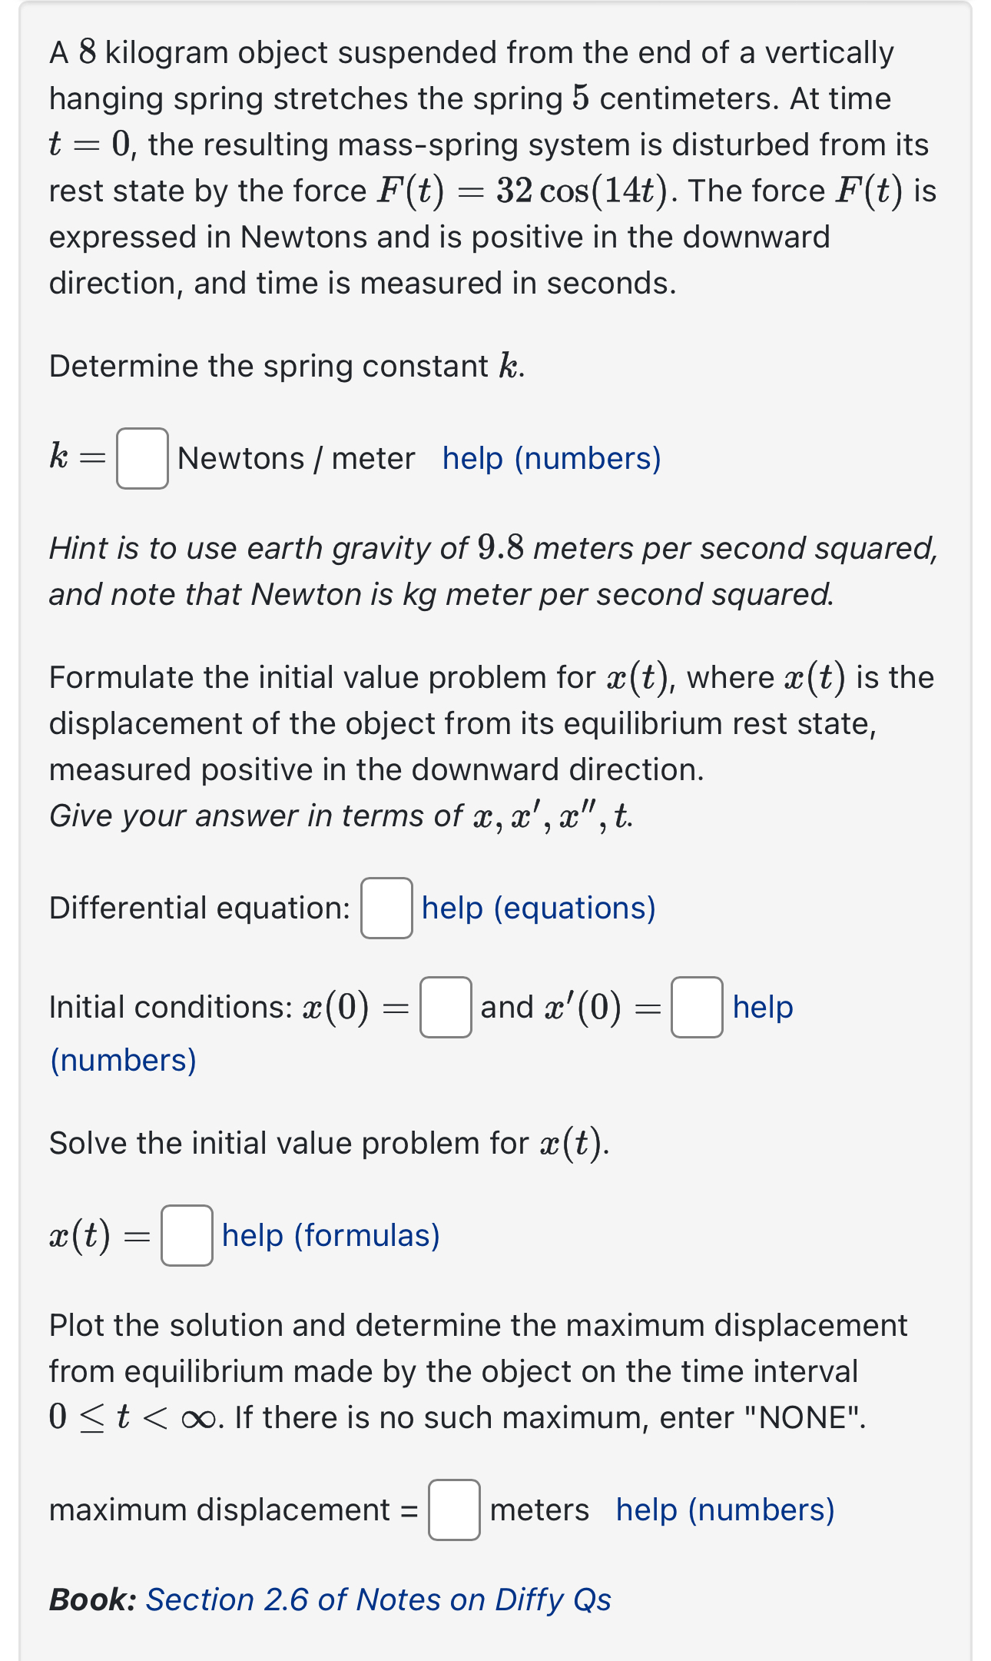Open "Section 2.6 of Notes on Diffy Qs"
Screen dimensions: 991x1661
[x=377, y=1600]
